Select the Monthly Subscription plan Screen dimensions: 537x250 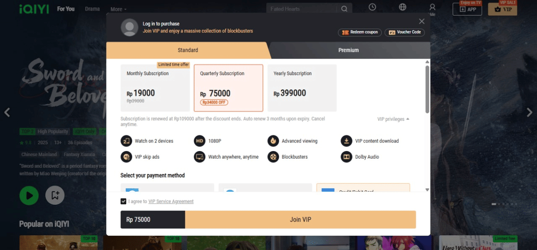(155, 88)
